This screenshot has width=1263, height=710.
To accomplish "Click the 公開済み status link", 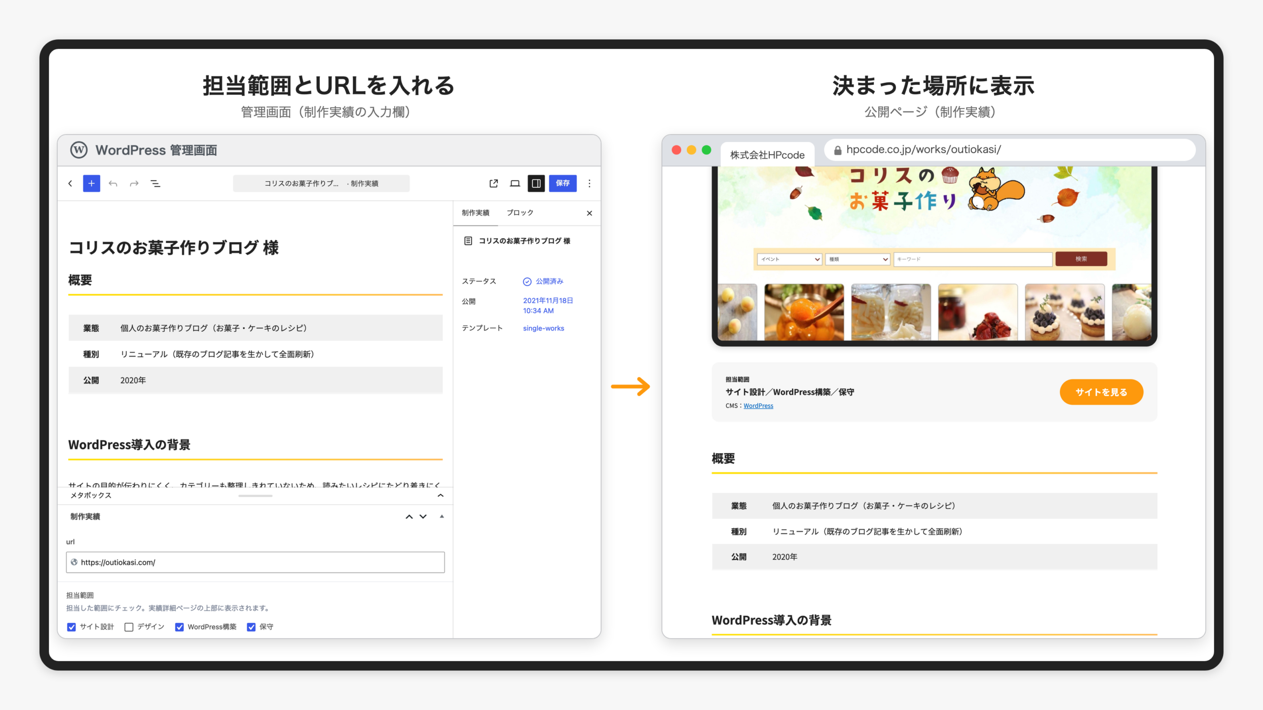I will tap(550, 282).
